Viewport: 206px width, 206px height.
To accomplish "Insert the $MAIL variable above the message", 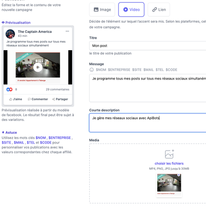I will (149, 70).
